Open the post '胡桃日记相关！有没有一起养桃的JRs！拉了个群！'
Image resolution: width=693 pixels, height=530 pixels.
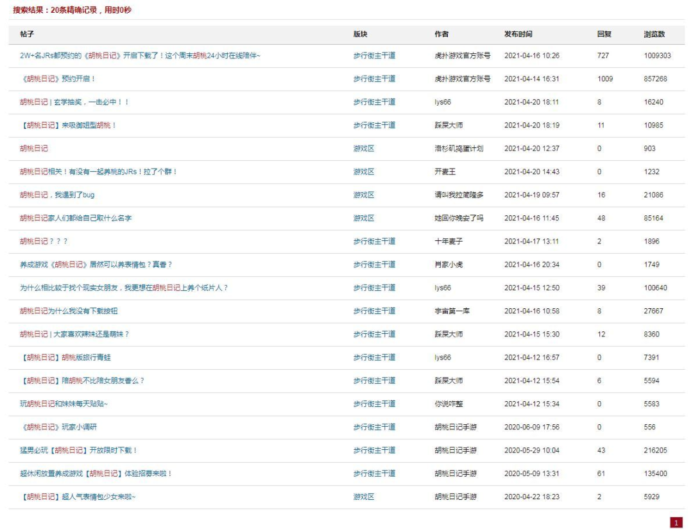click(99, 172)
